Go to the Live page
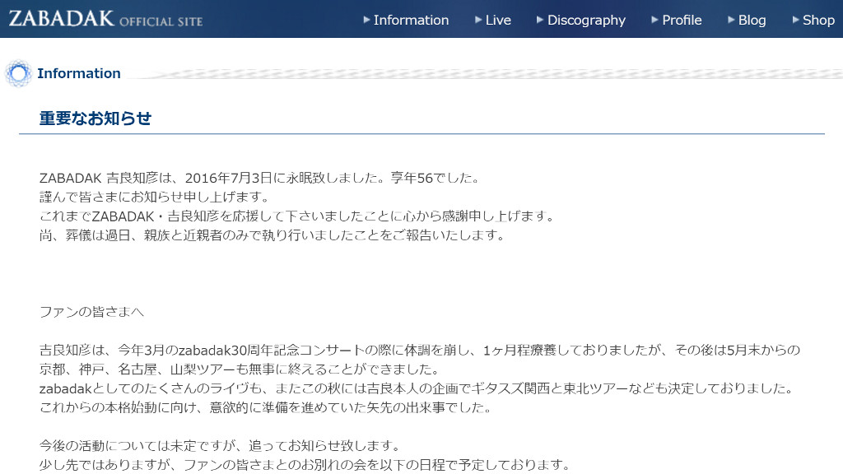The image size is (843, 474). 498,20
